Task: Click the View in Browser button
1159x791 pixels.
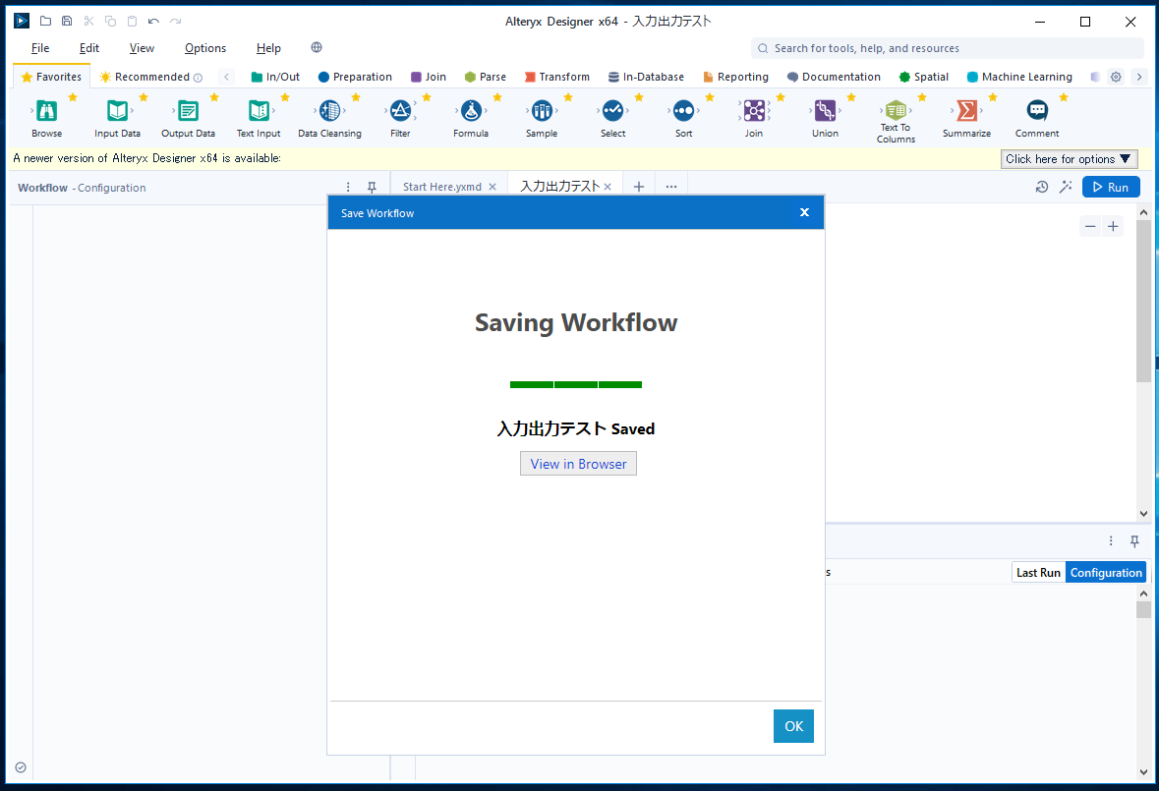Action: tap(578, 463)
